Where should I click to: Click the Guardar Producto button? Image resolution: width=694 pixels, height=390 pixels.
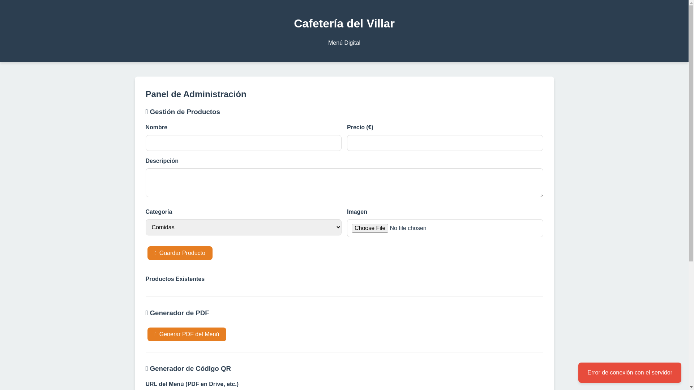(x=180, y=253)
